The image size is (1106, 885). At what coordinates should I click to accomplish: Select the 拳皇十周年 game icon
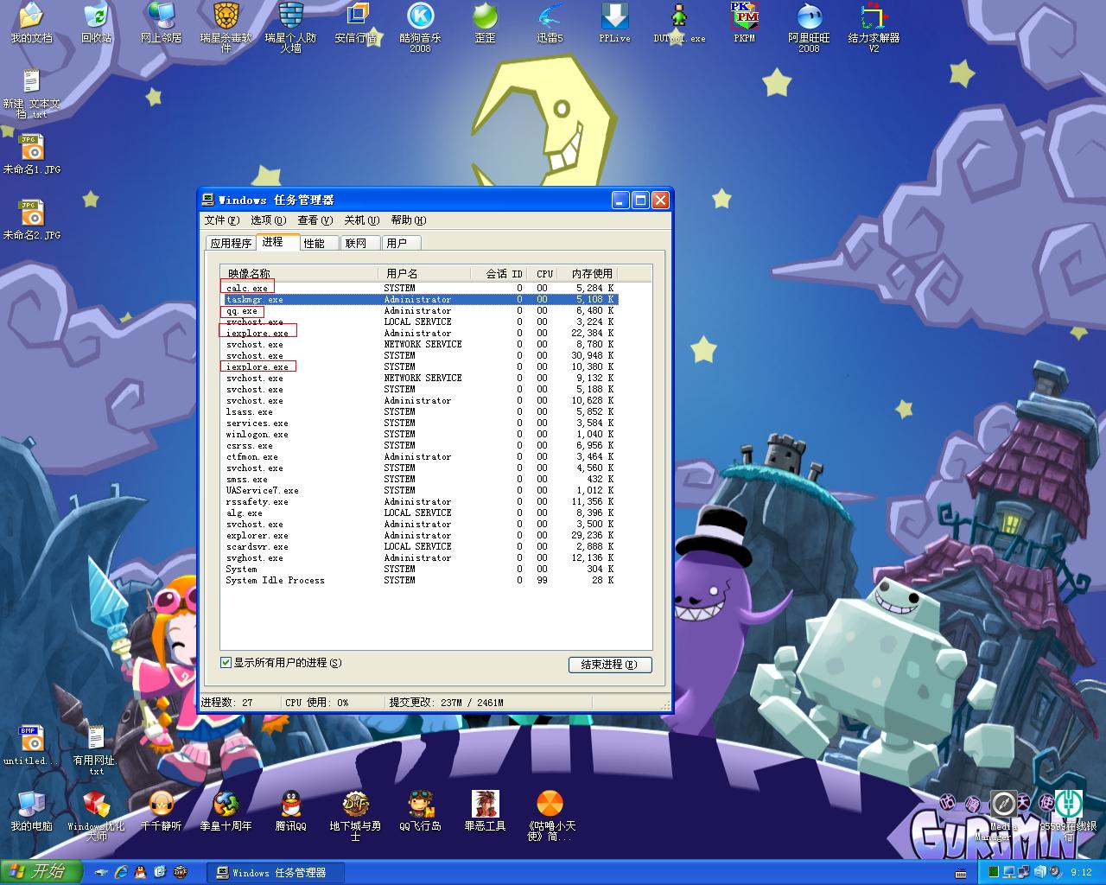pos(226,811)
